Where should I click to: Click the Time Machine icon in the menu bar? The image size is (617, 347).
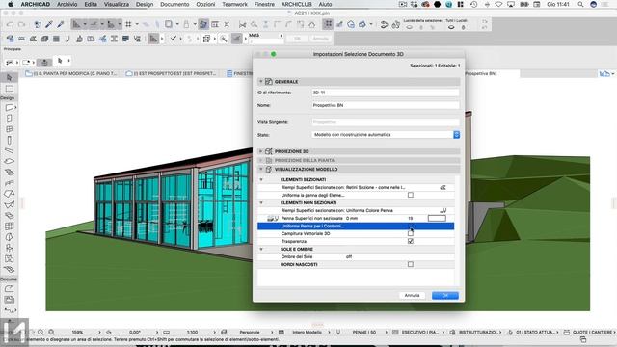click(x=473, y=4)
